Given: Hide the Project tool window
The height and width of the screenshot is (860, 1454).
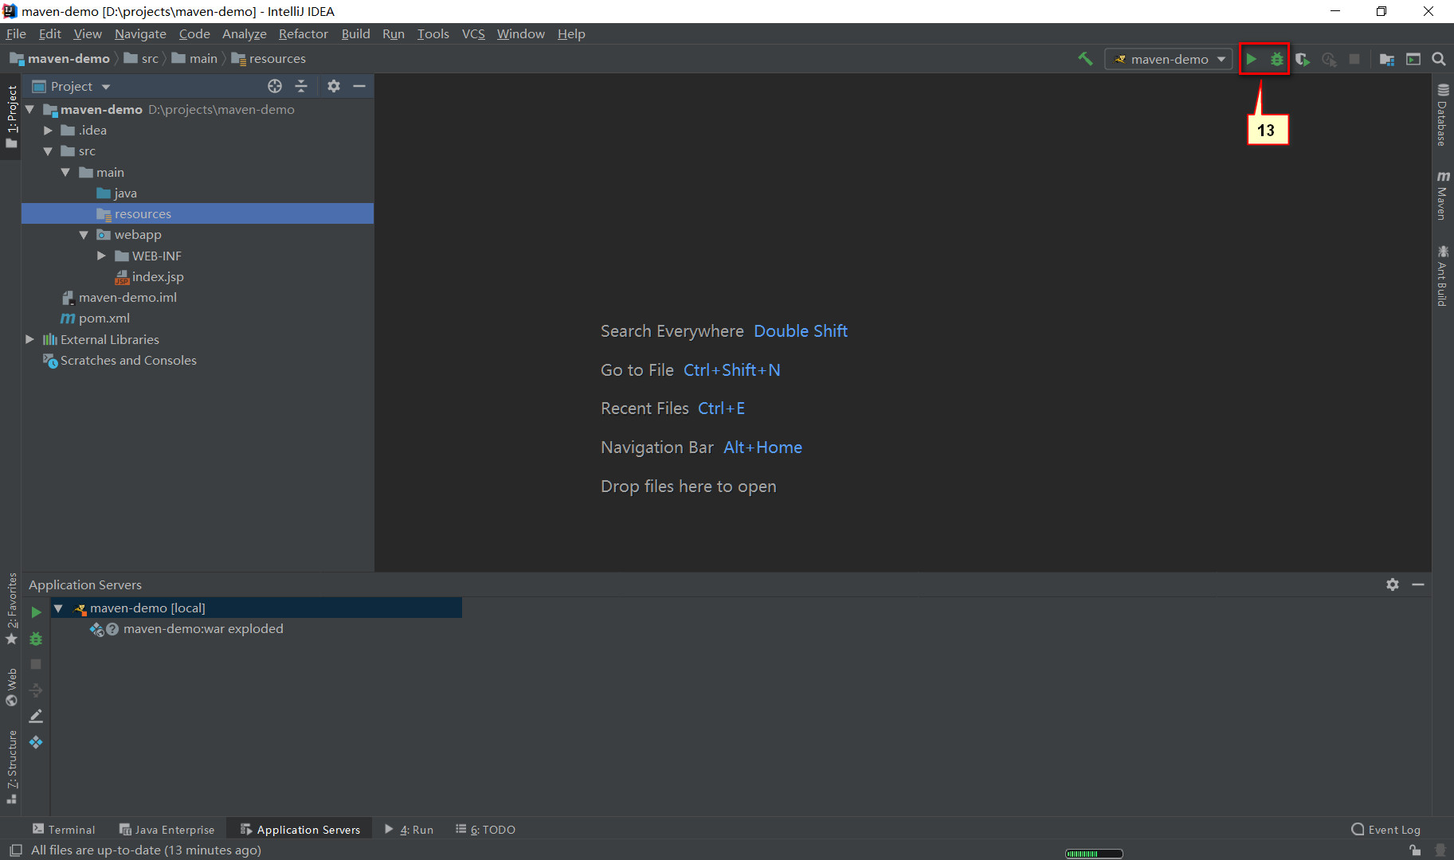Looking at the screenshot, I should click(359, 86).
